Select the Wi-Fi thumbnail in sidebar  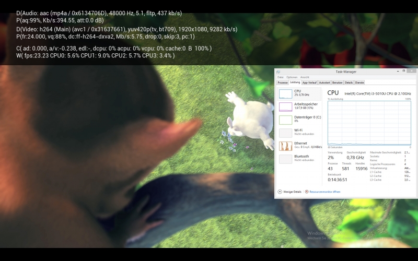(x=285, y=133)
